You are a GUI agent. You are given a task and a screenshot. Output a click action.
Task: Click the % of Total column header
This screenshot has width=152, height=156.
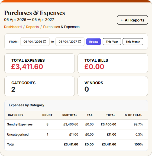(133, 115)
